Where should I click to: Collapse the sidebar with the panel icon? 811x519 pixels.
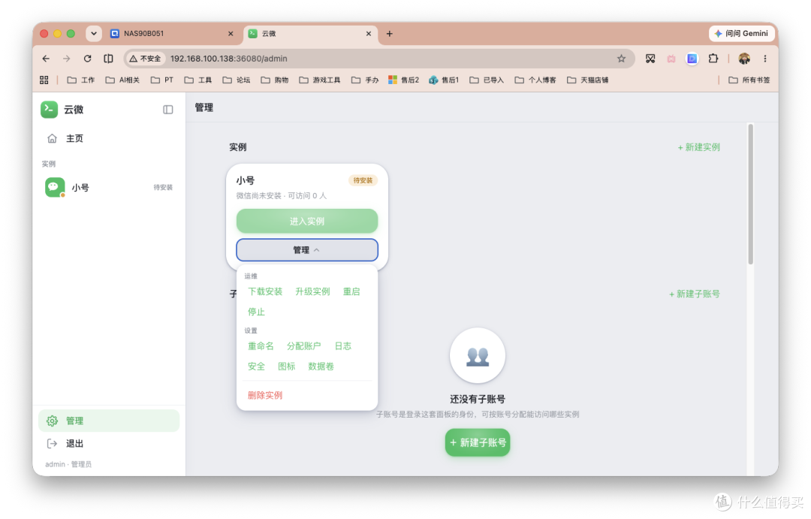pyautogui.click(x=167, y=109)
